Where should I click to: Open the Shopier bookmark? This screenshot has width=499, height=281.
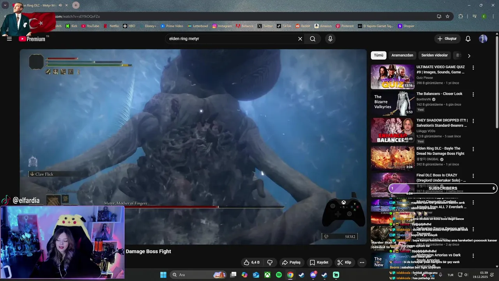[x=406, y=26]
